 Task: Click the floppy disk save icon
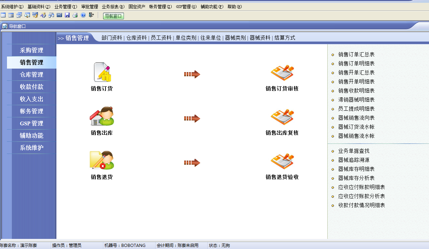(x=67, y=15)
